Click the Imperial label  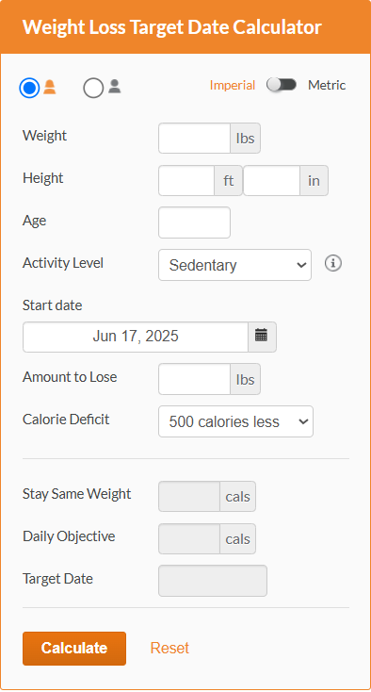coord(233,85)
